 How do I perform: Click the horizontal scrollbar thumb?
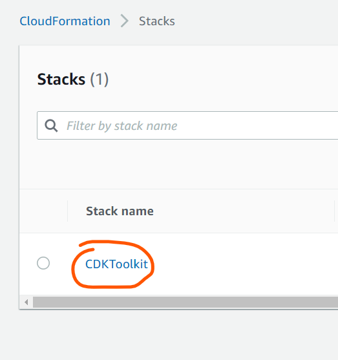coord(185,302)
